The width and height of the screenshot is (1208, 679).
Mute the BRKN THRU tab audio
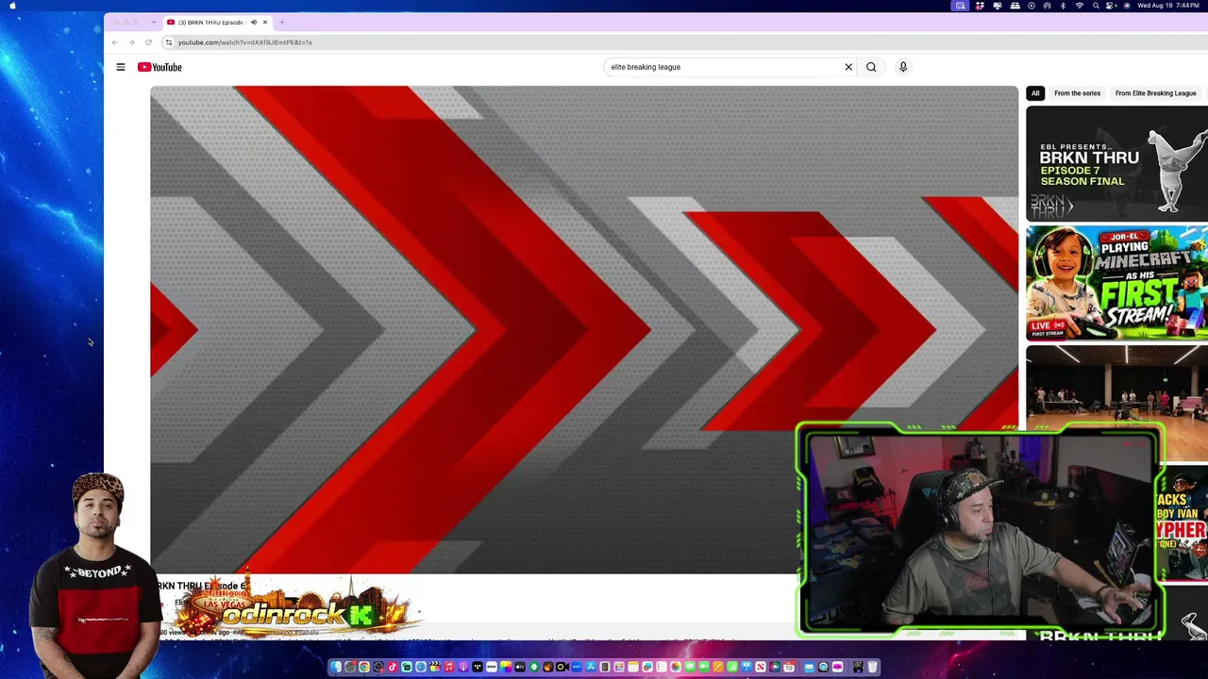[253, 22]
